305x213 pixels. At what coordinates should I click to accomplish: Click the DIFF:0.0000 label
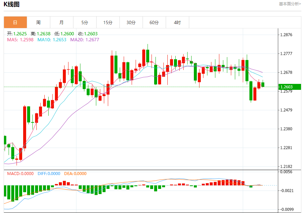pyautogui.click(x=49, y=174)
